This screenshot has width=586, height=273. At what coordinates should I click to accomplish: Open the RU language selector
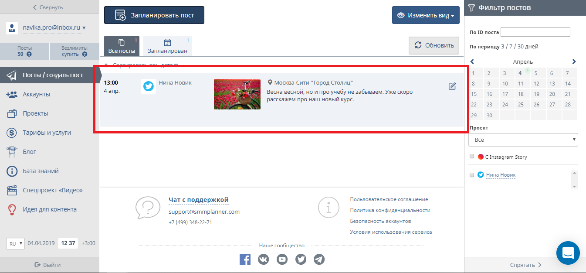click(15, 243)
